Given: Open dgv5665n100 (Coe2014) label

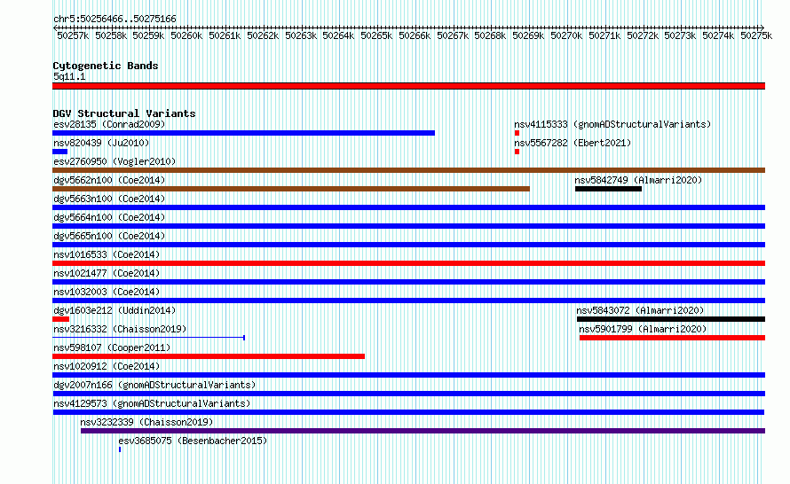Looking at the screenshot, I should pos(109,236).
